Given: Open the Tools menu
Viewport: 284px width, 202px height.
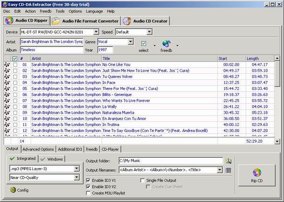Looking at the screenshot, I should (60, 11).
